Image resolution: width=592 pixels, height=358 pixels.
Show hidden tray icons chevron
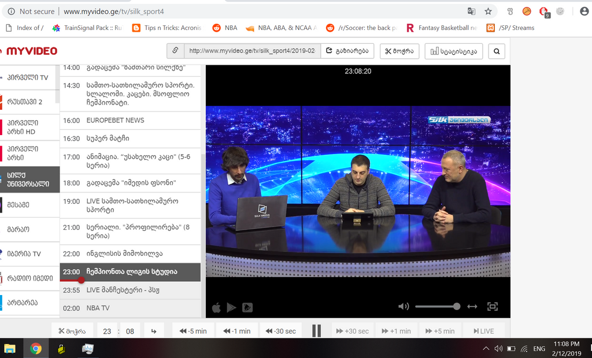(x=486, y=349)
